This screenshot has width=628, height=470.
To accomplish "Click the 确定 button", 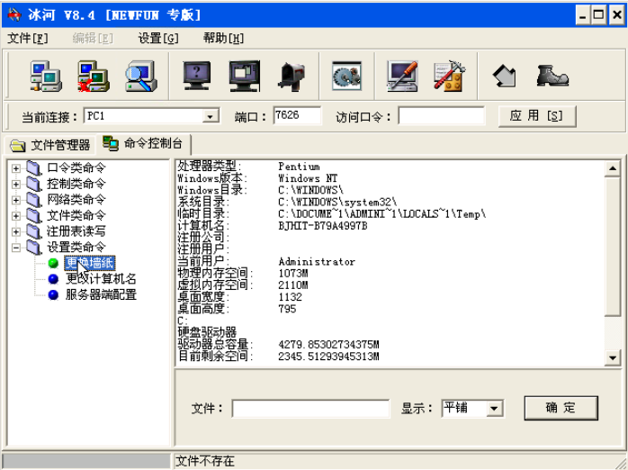I will coord(561,408).
